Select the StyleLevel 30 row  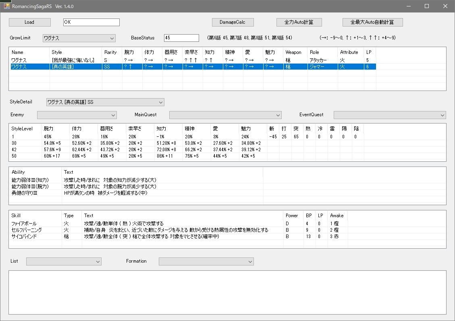coord(187,143)
